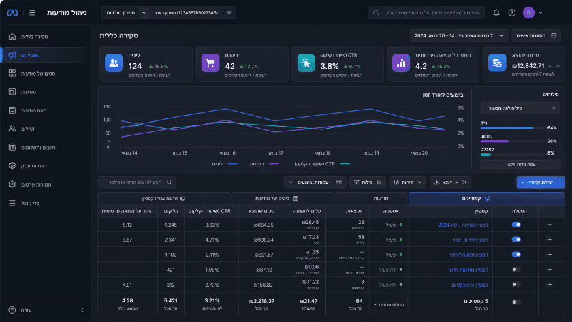This screenshot has width=572, height=322.
Task: Open the ייצוא export dropdown
Action: click(x=450, y=182)
